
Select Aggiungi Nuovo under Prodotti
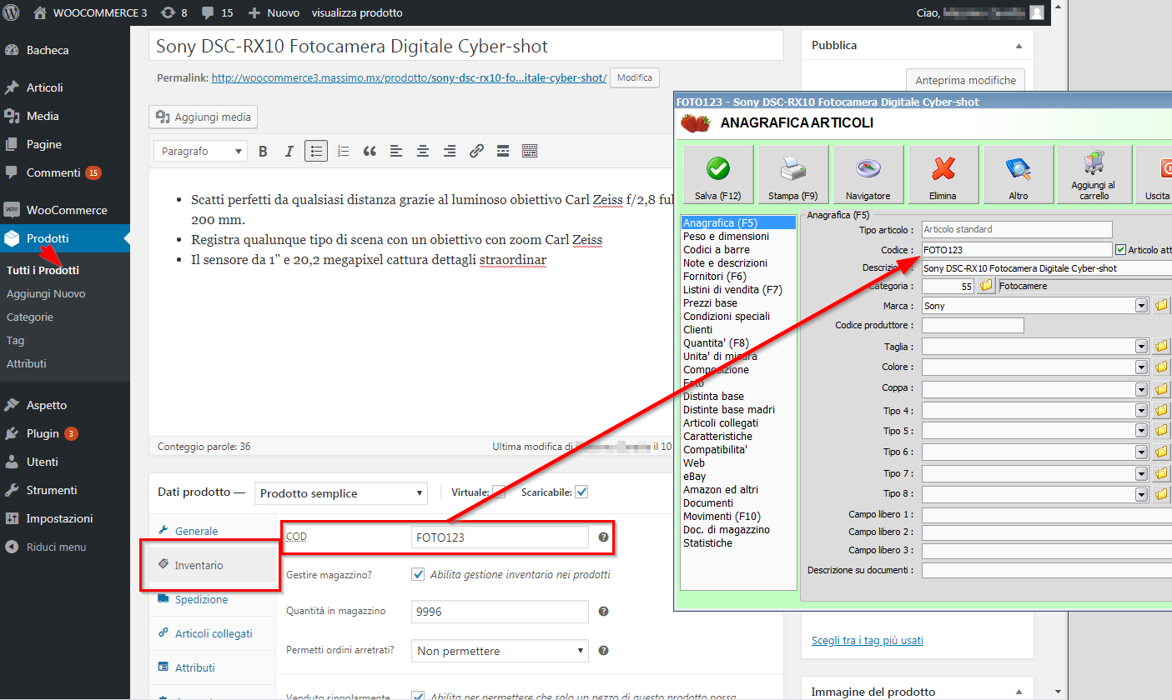pyautogui.click(x=46, y=293)
